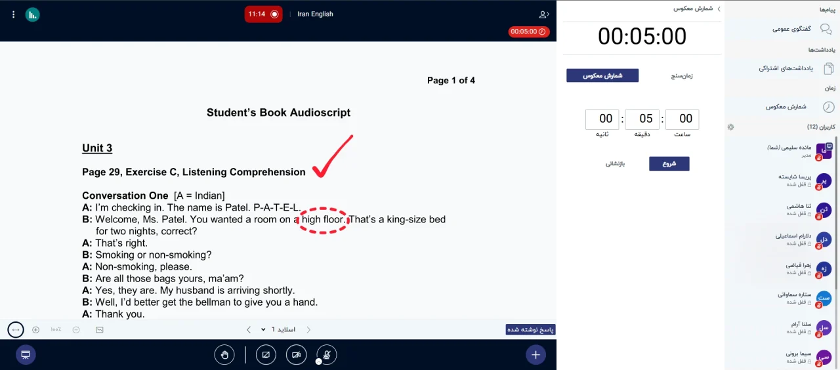The width and height of the screenshot is (840, 370).
Task: Open the users list settings gear
Action: pos(731,127)
